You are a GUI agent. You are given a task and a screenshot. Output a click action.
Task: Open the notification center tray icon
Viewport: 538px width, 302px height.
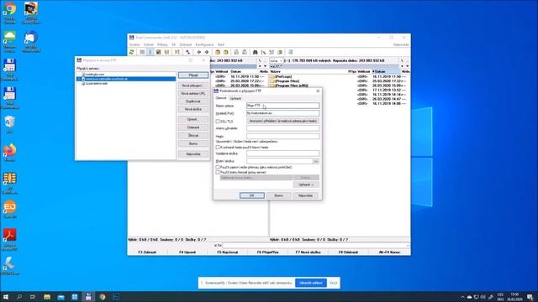click(x=530, y=297)
